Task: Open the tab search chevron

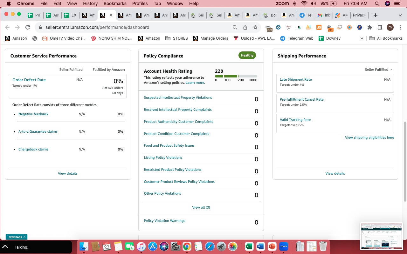Action: [x=400, y=15]
